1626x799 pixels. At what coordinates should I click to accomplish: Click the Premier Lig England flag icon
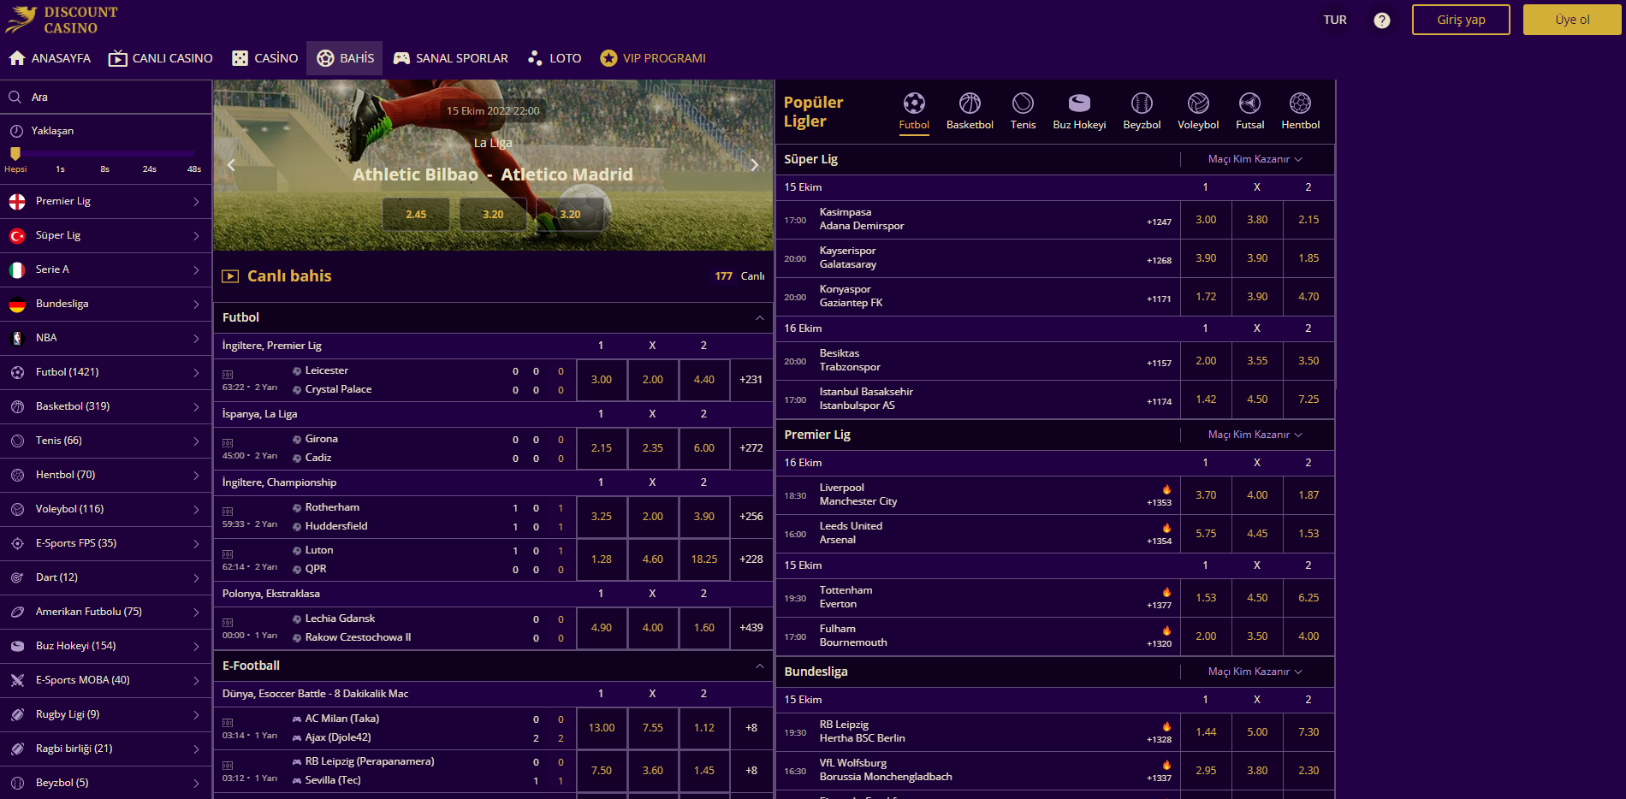coord(17,201)
